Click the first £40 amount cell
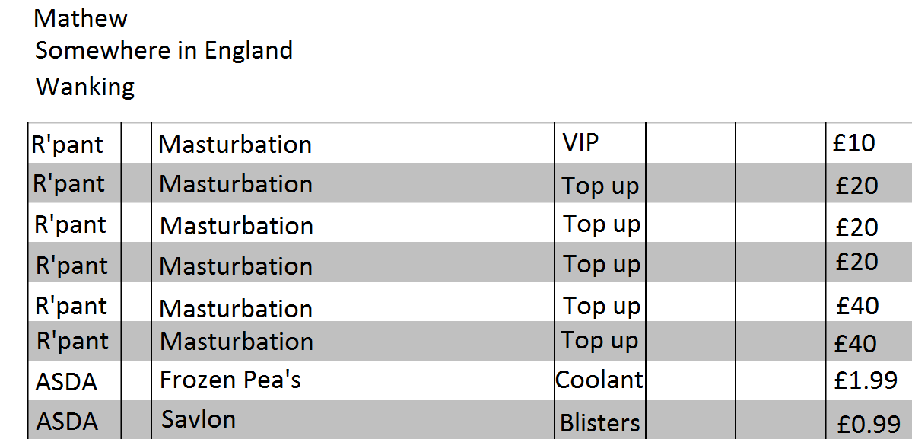The image size is (912, 439). click(869, 302)
